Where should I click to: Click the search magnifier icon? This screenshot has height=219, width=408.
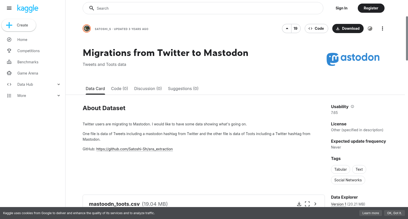point(92,8)
